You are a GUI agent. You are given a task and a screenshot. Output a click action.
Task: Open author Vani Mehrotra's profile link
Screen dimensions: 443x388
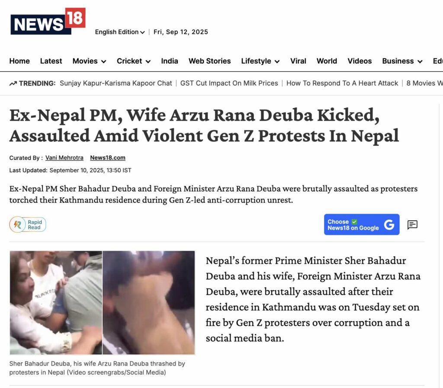click(64, 157)
